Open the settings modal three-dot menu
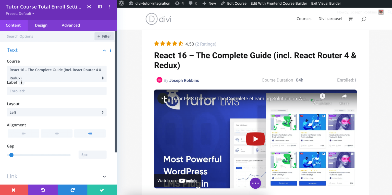This screenshot has height=195, width=392. (109, 7)
